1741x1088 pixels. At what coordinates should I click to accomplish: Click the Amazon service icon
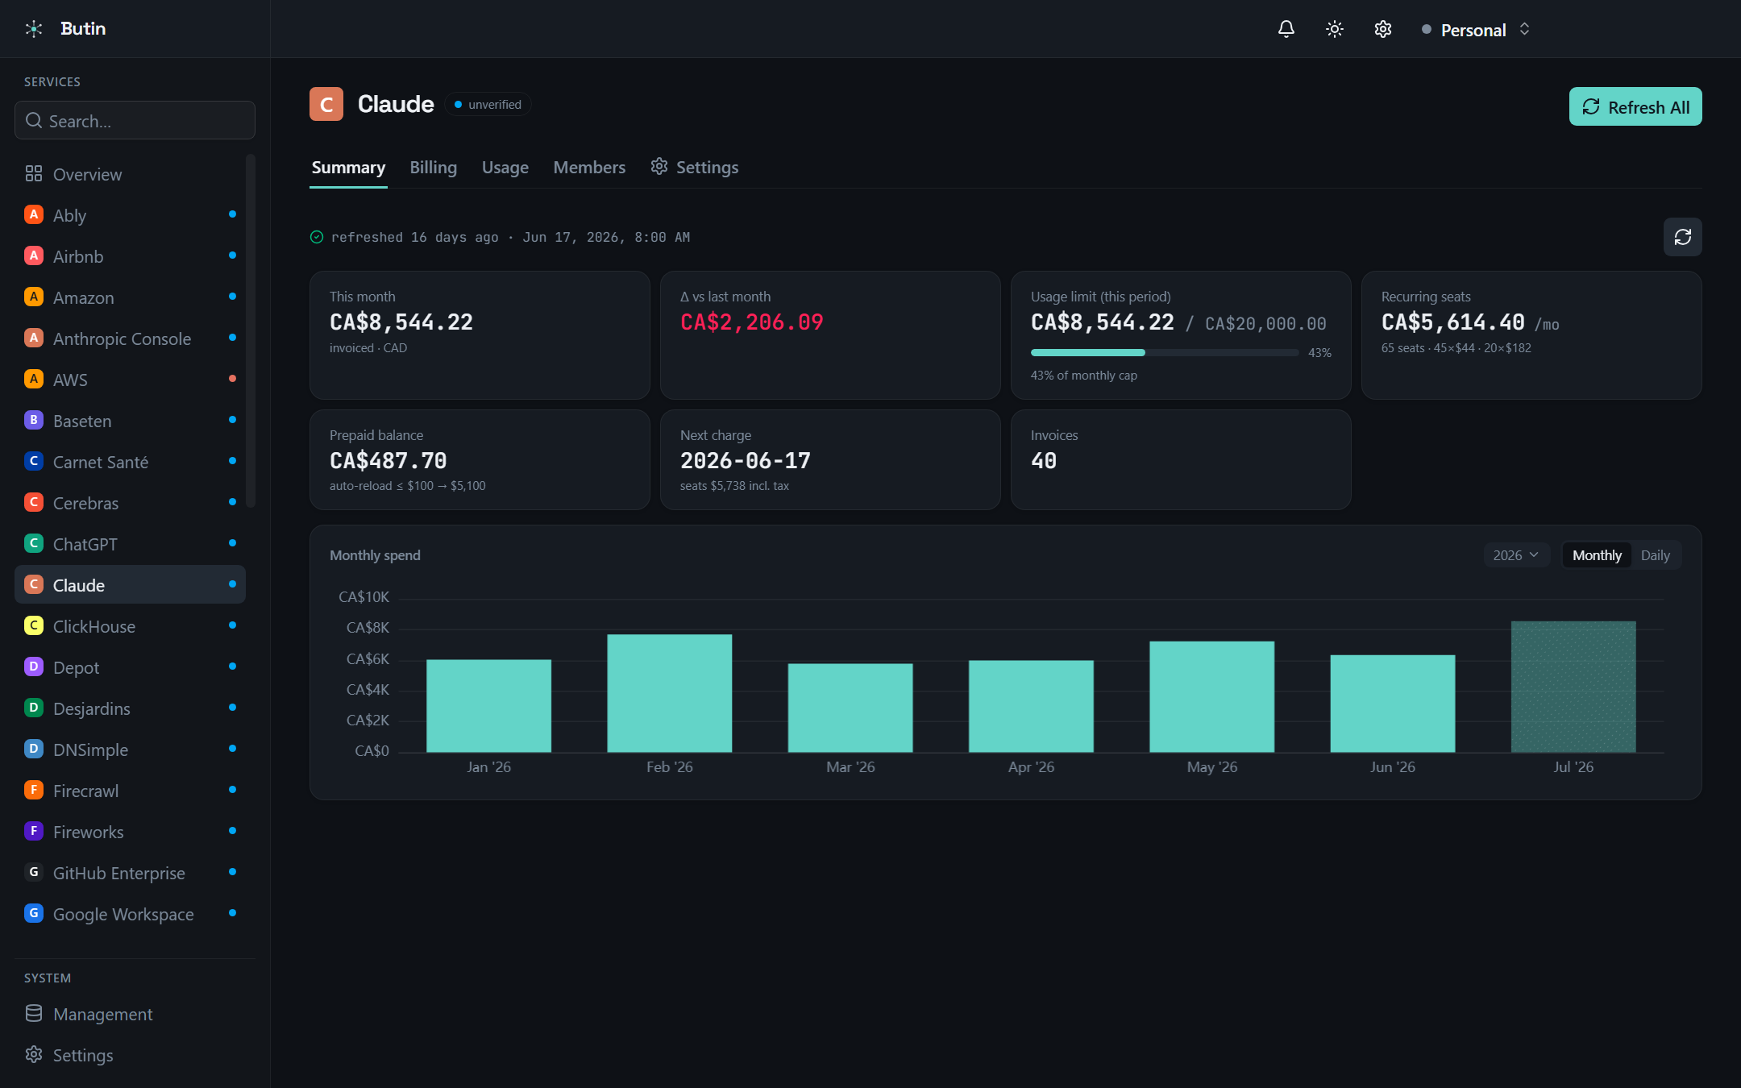tap(34, 297)
